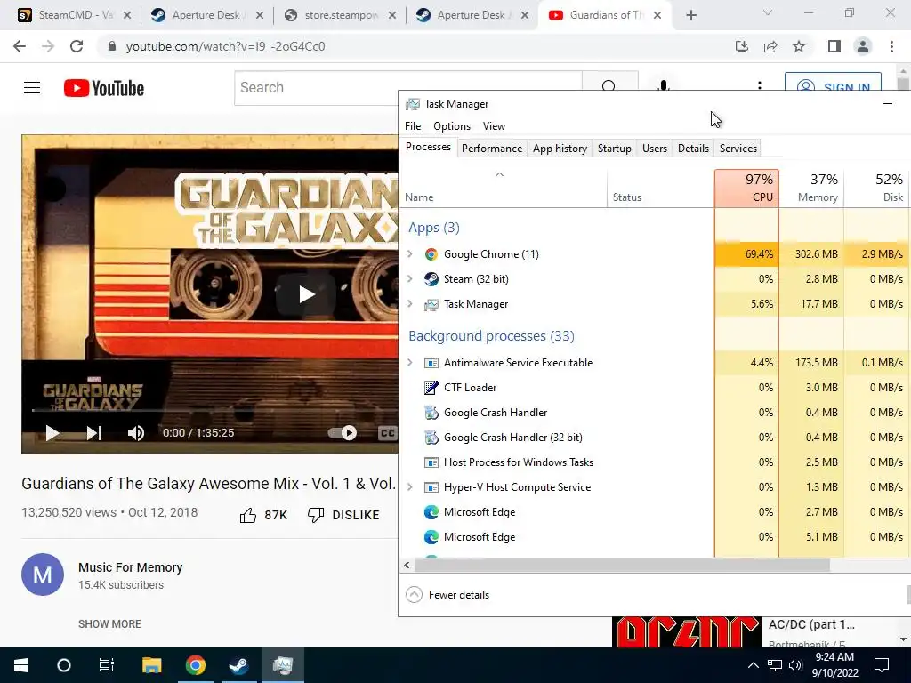Viewport: 911px width, 683px height.
Task: Skip to the next video
Action: point(94,433)
